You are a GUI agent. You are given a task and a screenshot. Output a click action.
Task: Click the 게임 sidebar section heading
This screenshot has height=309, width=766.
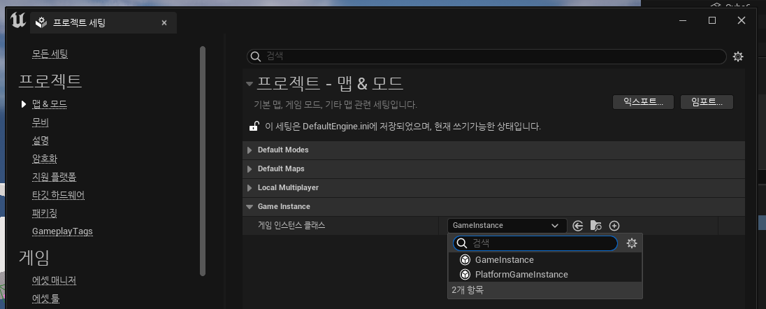(x=34, y=257)
